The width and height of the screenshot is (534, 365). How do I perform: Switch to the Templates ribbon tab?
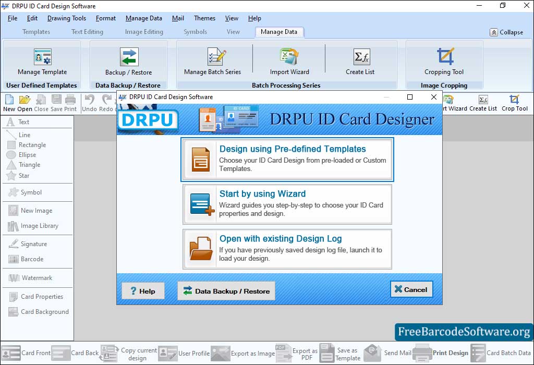coord(36,32)
